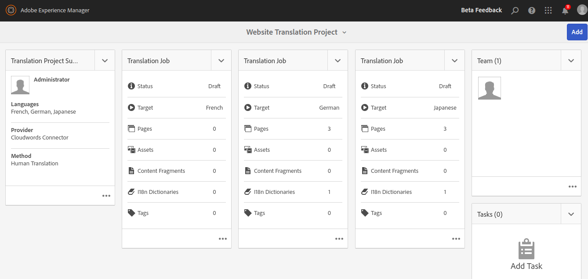
Task: Click the Add Task clipboard icon
Action: tap(526, 249)
